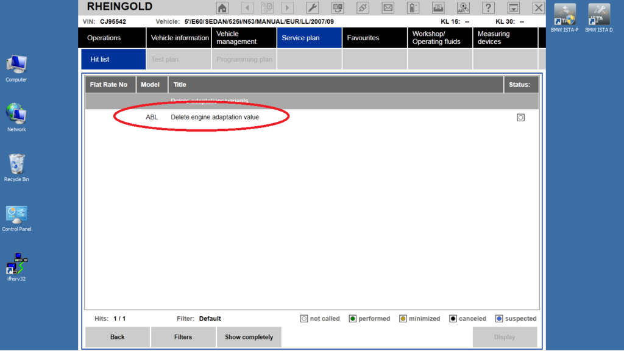
Task: Open the Vehicle management tab
Action: click(244, 38)
